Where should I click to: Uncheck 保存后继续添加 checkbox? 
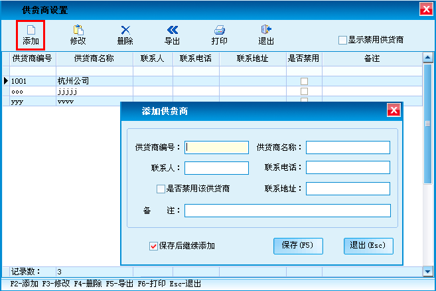pyautogui.click(x=153, y=246)
